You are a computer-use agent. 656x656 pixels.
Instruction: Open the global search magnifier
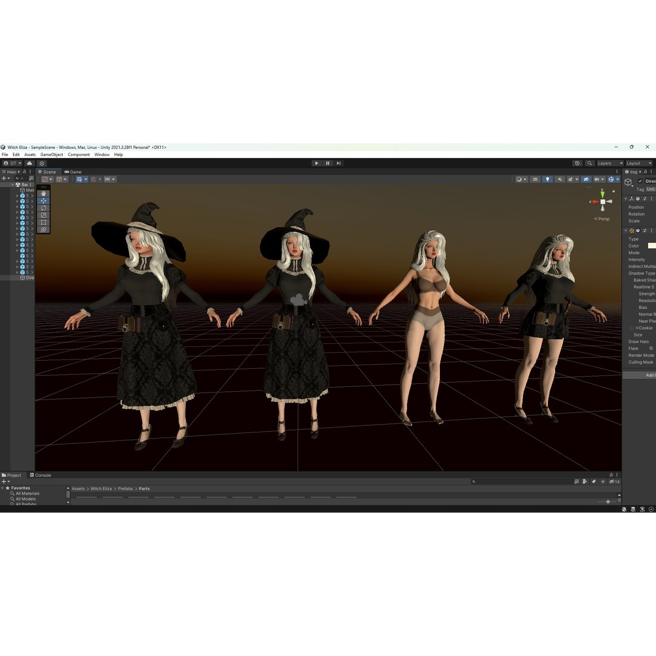(x=589, y=163)
